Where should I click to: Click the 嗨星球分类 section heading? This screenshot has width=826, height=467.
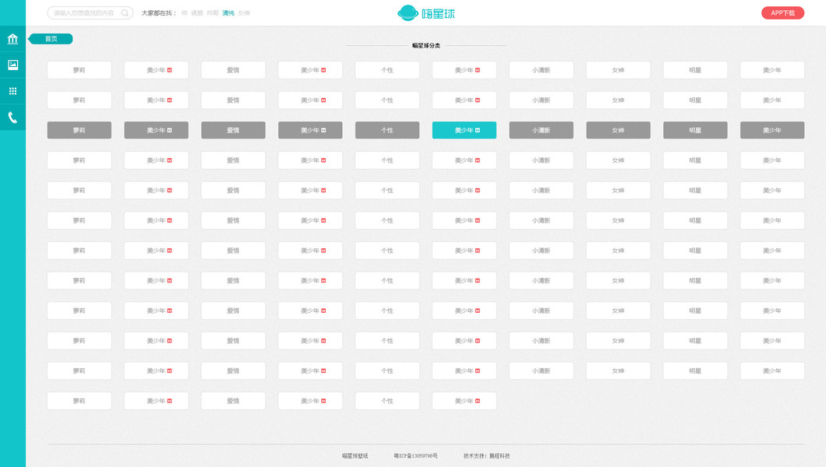coord(425,46)
